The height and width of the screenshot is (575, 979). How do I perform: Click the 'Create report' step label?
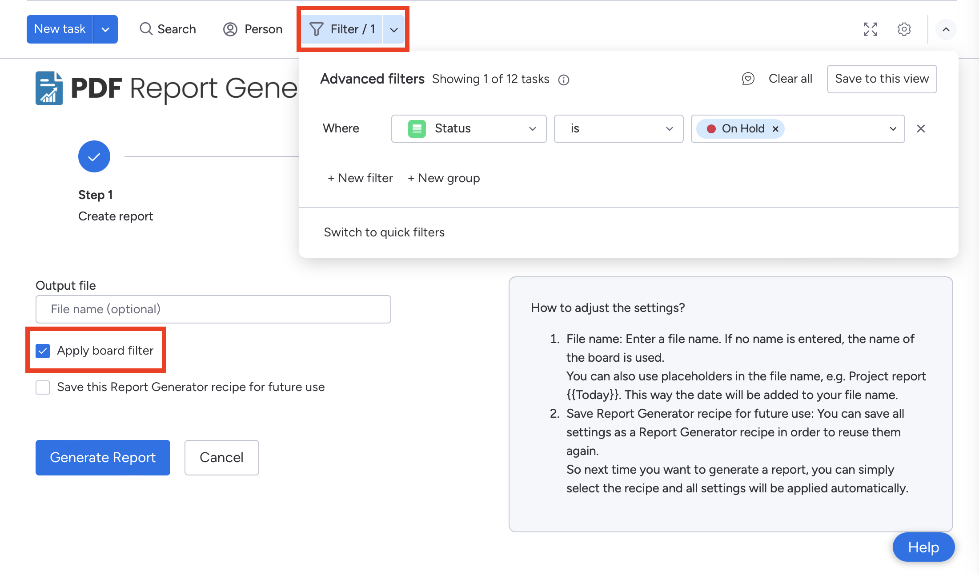(116, 216)
